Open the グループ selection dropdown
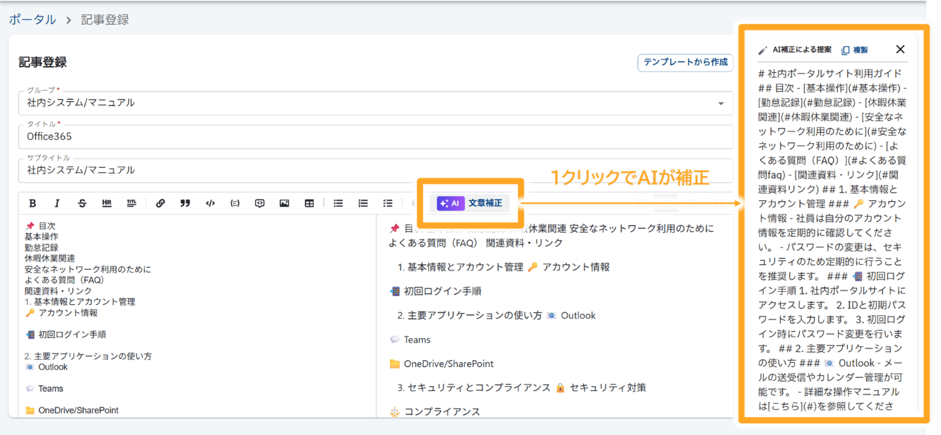 pyautogui.click(x=722, y=103)
